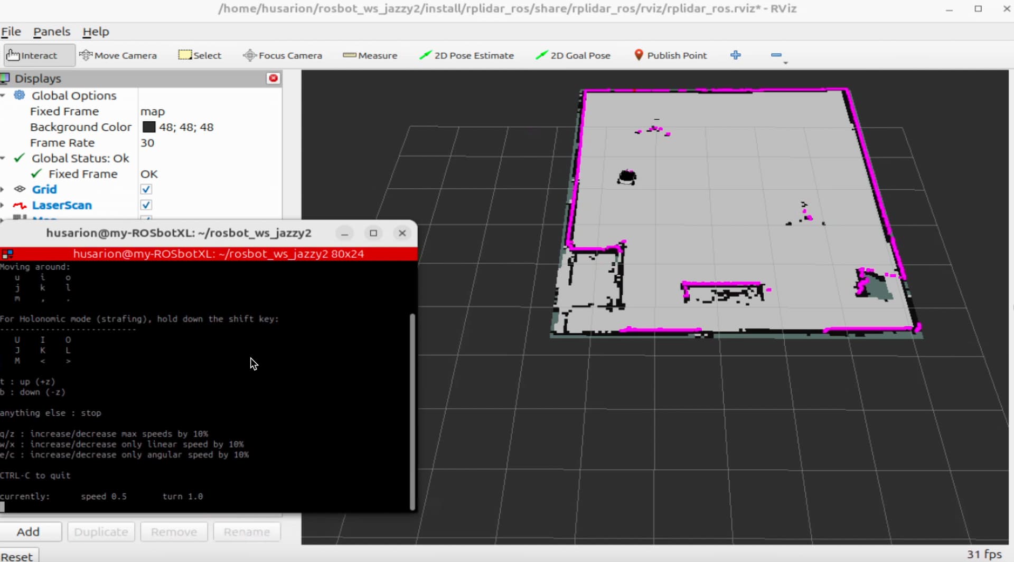Expand the LaserScan display entry

(x=3, y=205)
